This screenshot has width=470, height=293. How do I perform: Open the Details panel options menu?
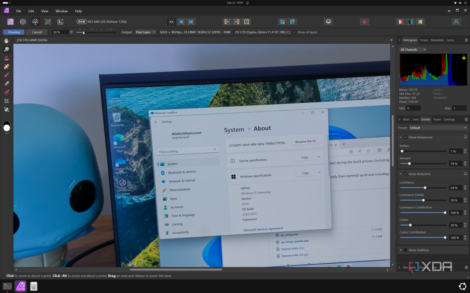(466, 119)
